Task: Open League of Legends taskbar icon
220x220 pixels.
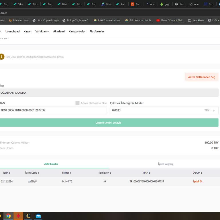Action: (28, 216)
